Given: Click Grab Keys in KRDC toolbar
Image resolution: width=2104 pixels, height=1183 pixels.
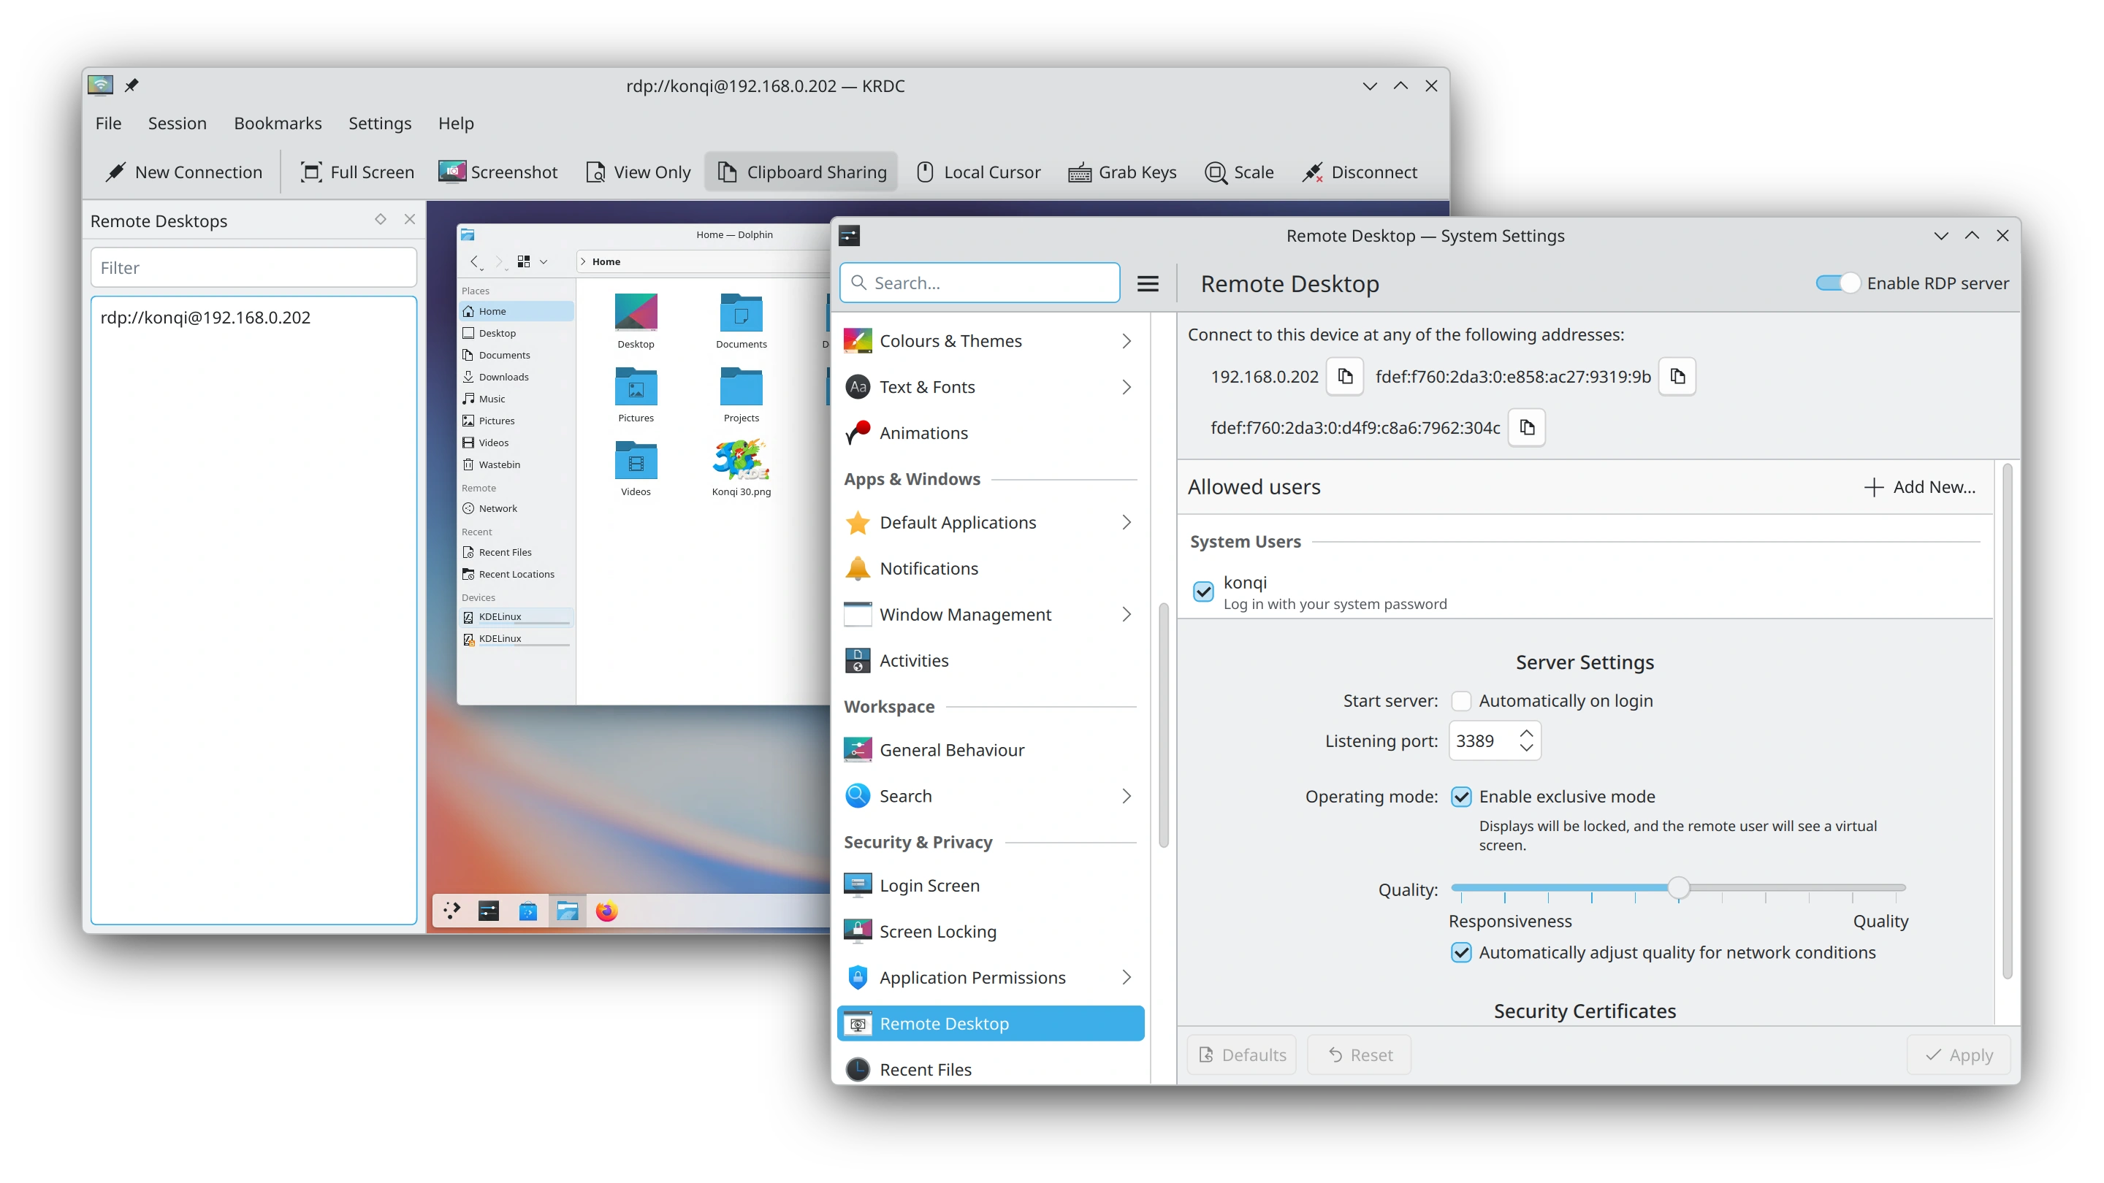Looking at the screenshot, I should [1122, 172].
